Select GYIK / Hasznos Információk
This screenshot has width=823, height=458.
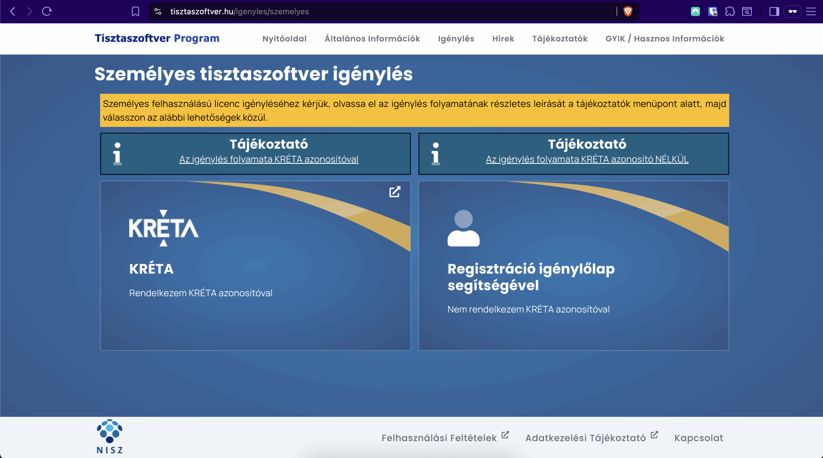pos(665,39)
